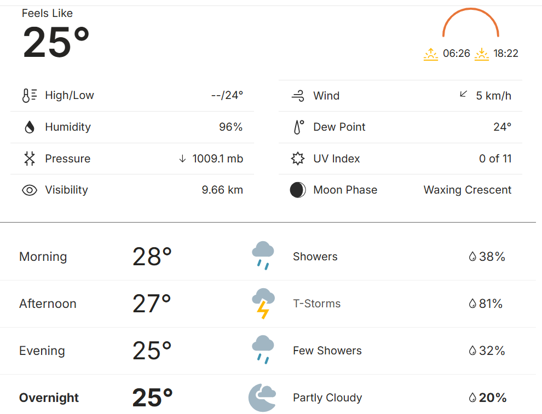Image resolution: width=542 pixels, height=414 pixels.
Task: Click the Moon Phase crescent icon
Action: pos(298,190)
